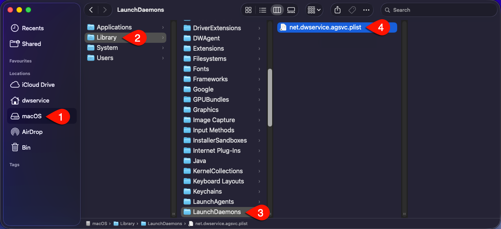The width and height of the screenshot is (501, 229).
Task: Open the Group By dropdown
Action: [x=314, y=10]
